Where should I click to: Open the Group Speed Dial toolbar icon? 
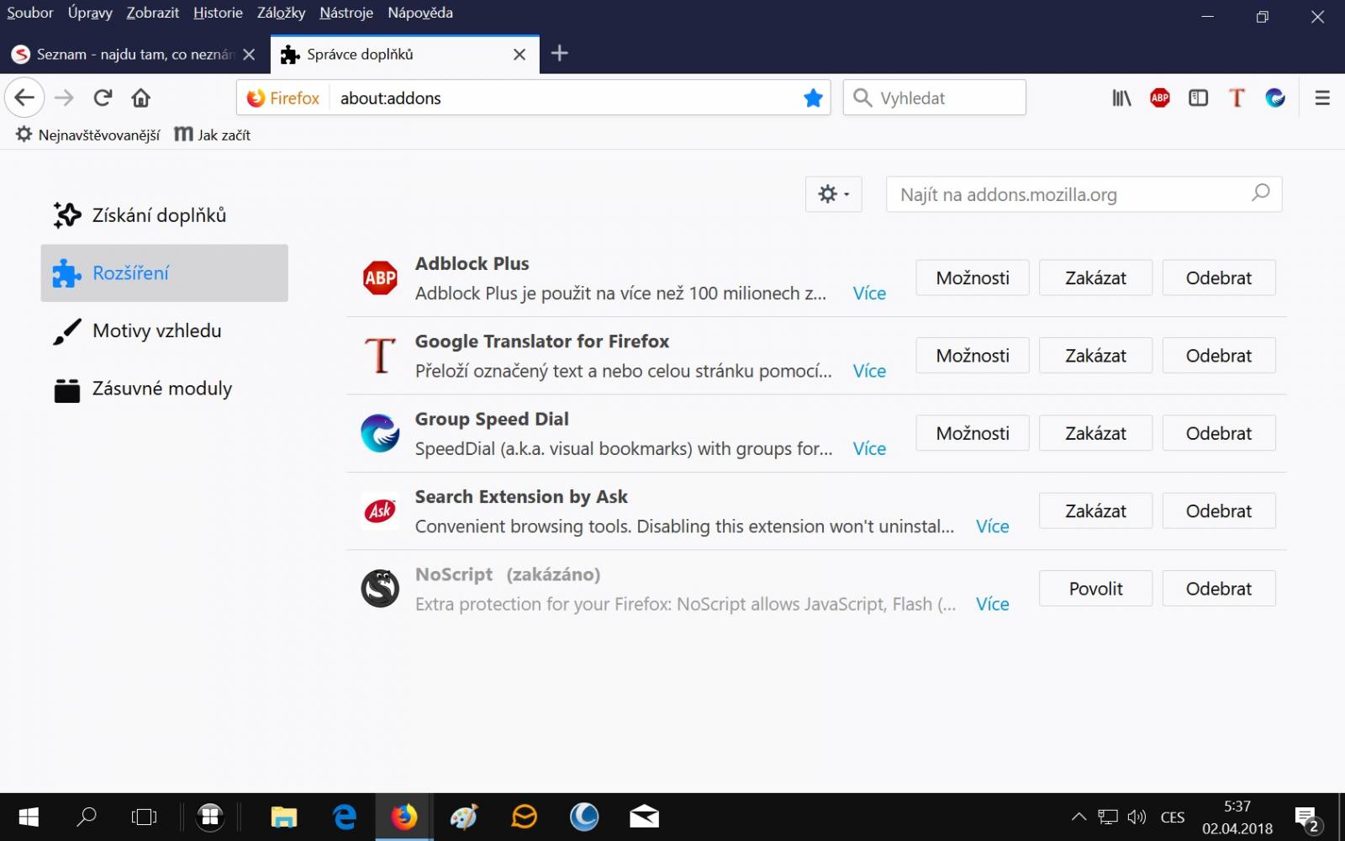pos(1275,98)
